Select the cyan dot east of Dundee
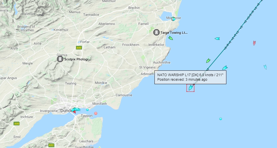The height and width of the screenshot is (148, 277). (87, 110)
